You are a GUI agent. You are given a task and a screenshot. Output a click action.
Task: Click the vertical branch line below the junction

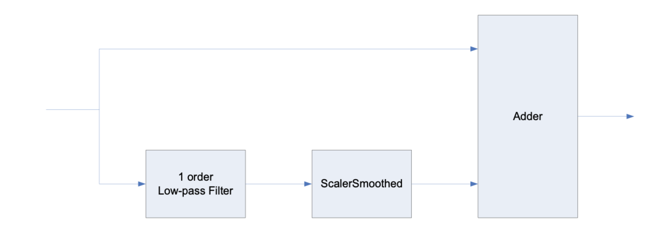pos(99,147)
